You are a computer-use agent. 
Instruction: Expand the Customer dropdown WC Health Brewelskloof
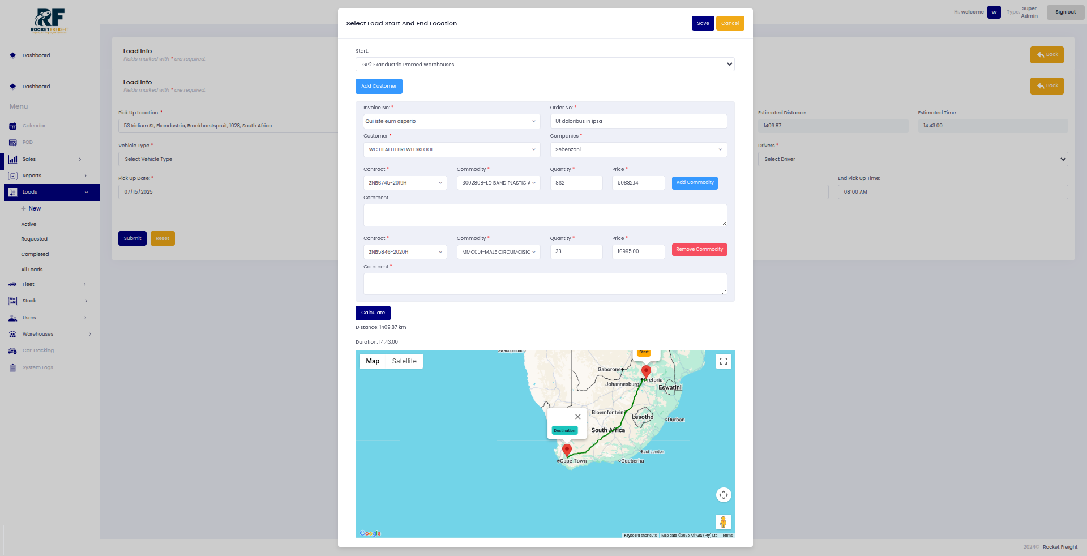[451, 149]
